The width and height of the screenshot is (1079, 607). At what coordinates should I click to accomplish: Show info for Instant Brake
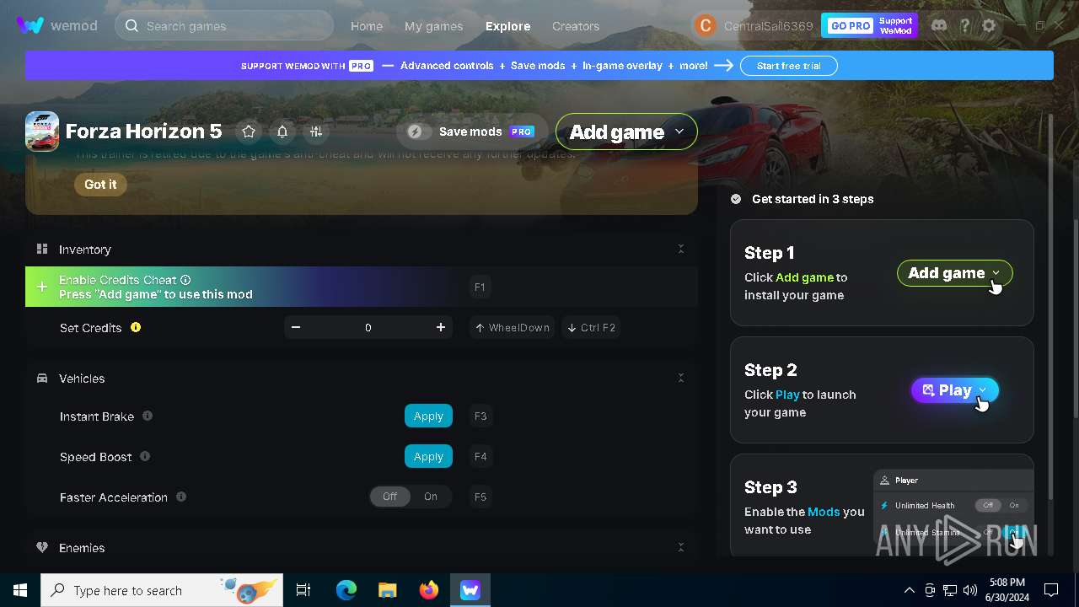[148, 416]
